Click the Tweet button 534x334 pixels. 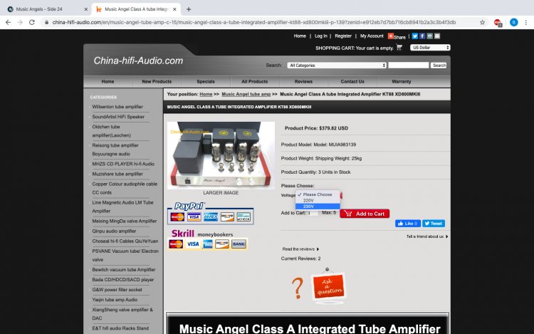tap(434, 224)
